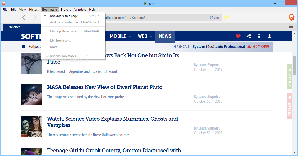The height and width of the screenshot is (156, 298).
Task: Open the NEWS section in Softpedia
Action: [x=165, y=36]
